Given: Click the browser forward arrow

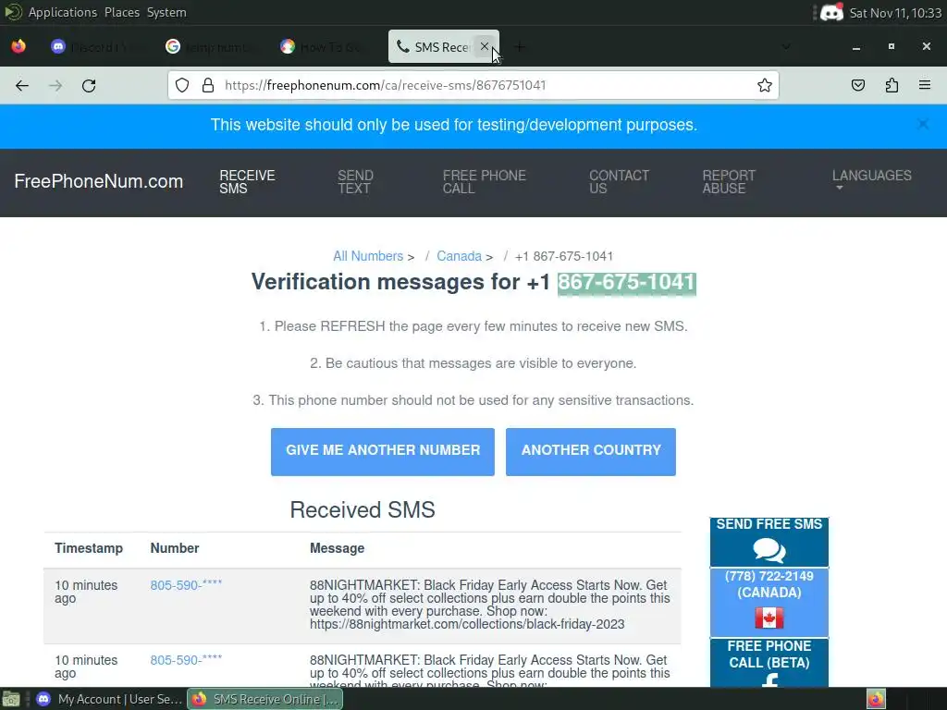Looking at the screenshot, I should (x=55, y=86).
